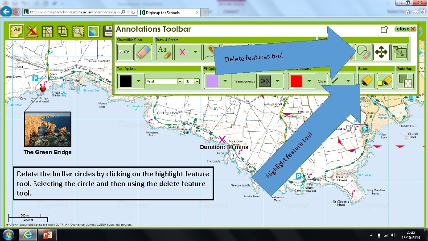Click the purple fill colour swatch

tap(212, 81)
